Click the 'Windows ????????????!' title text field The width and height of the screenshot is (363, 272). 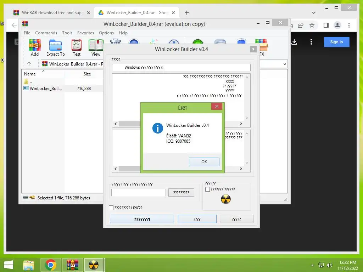[181, 67]
